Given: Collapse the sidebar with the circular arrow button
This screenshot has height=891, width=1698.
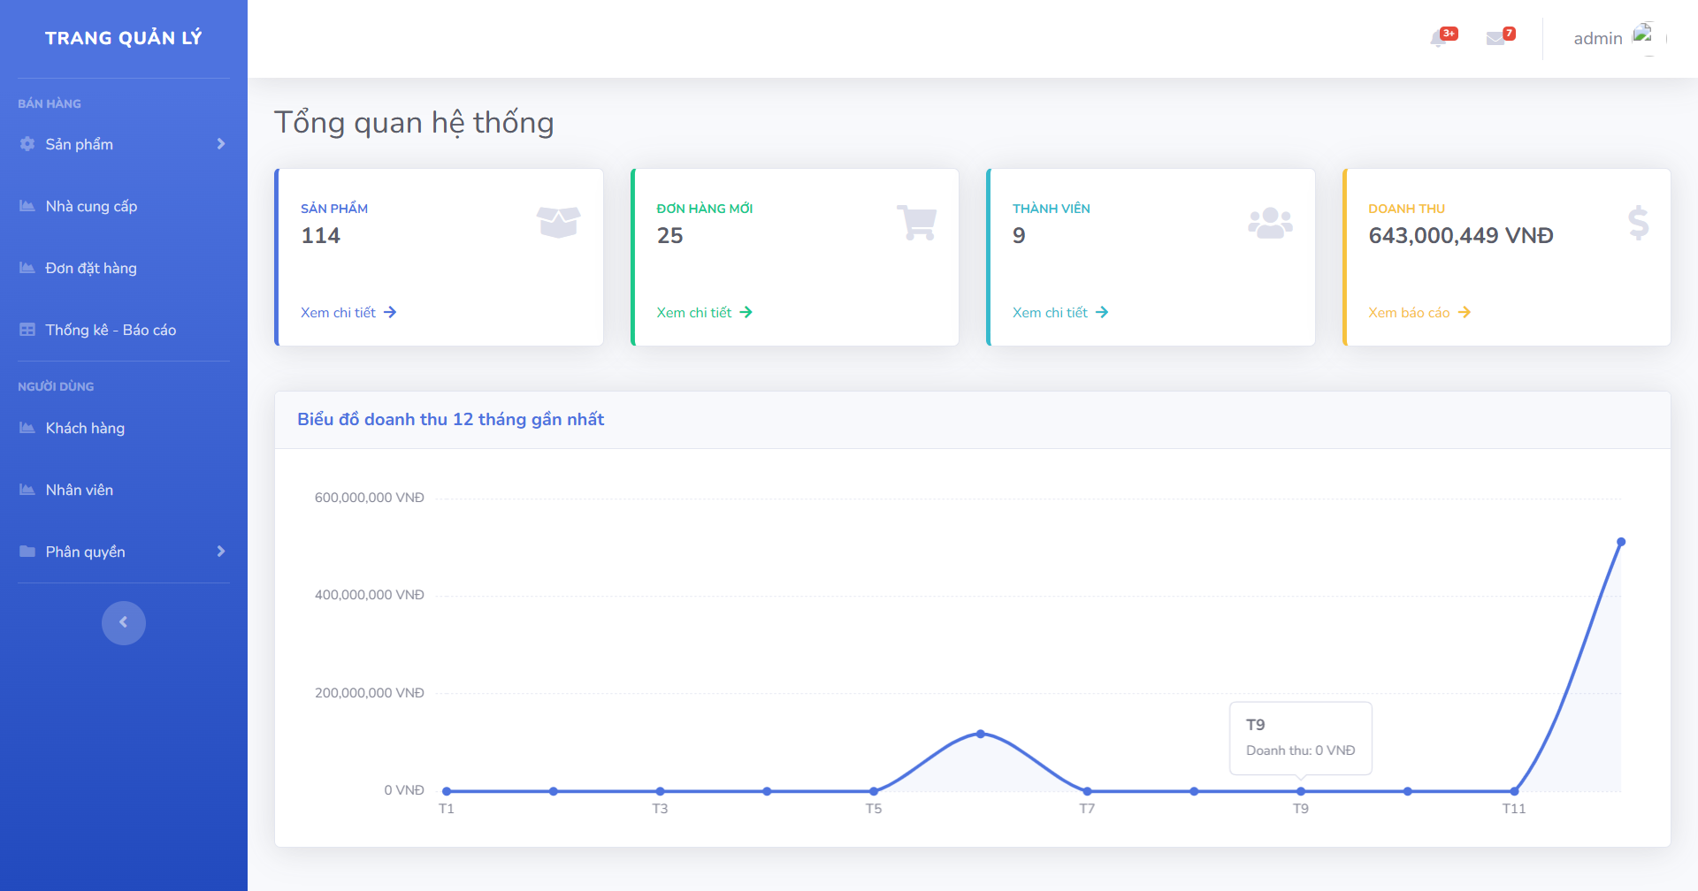Looking at the screenshot, I should coord(123,622).
